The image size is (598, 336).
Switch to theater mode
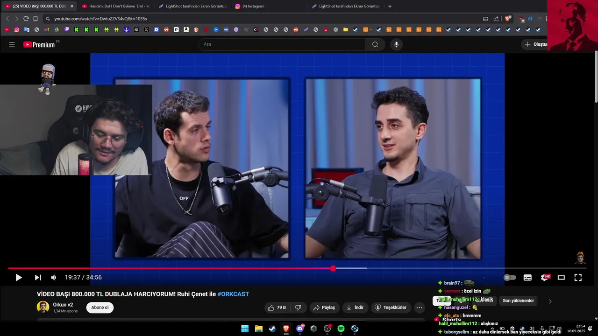coord(561,278)
